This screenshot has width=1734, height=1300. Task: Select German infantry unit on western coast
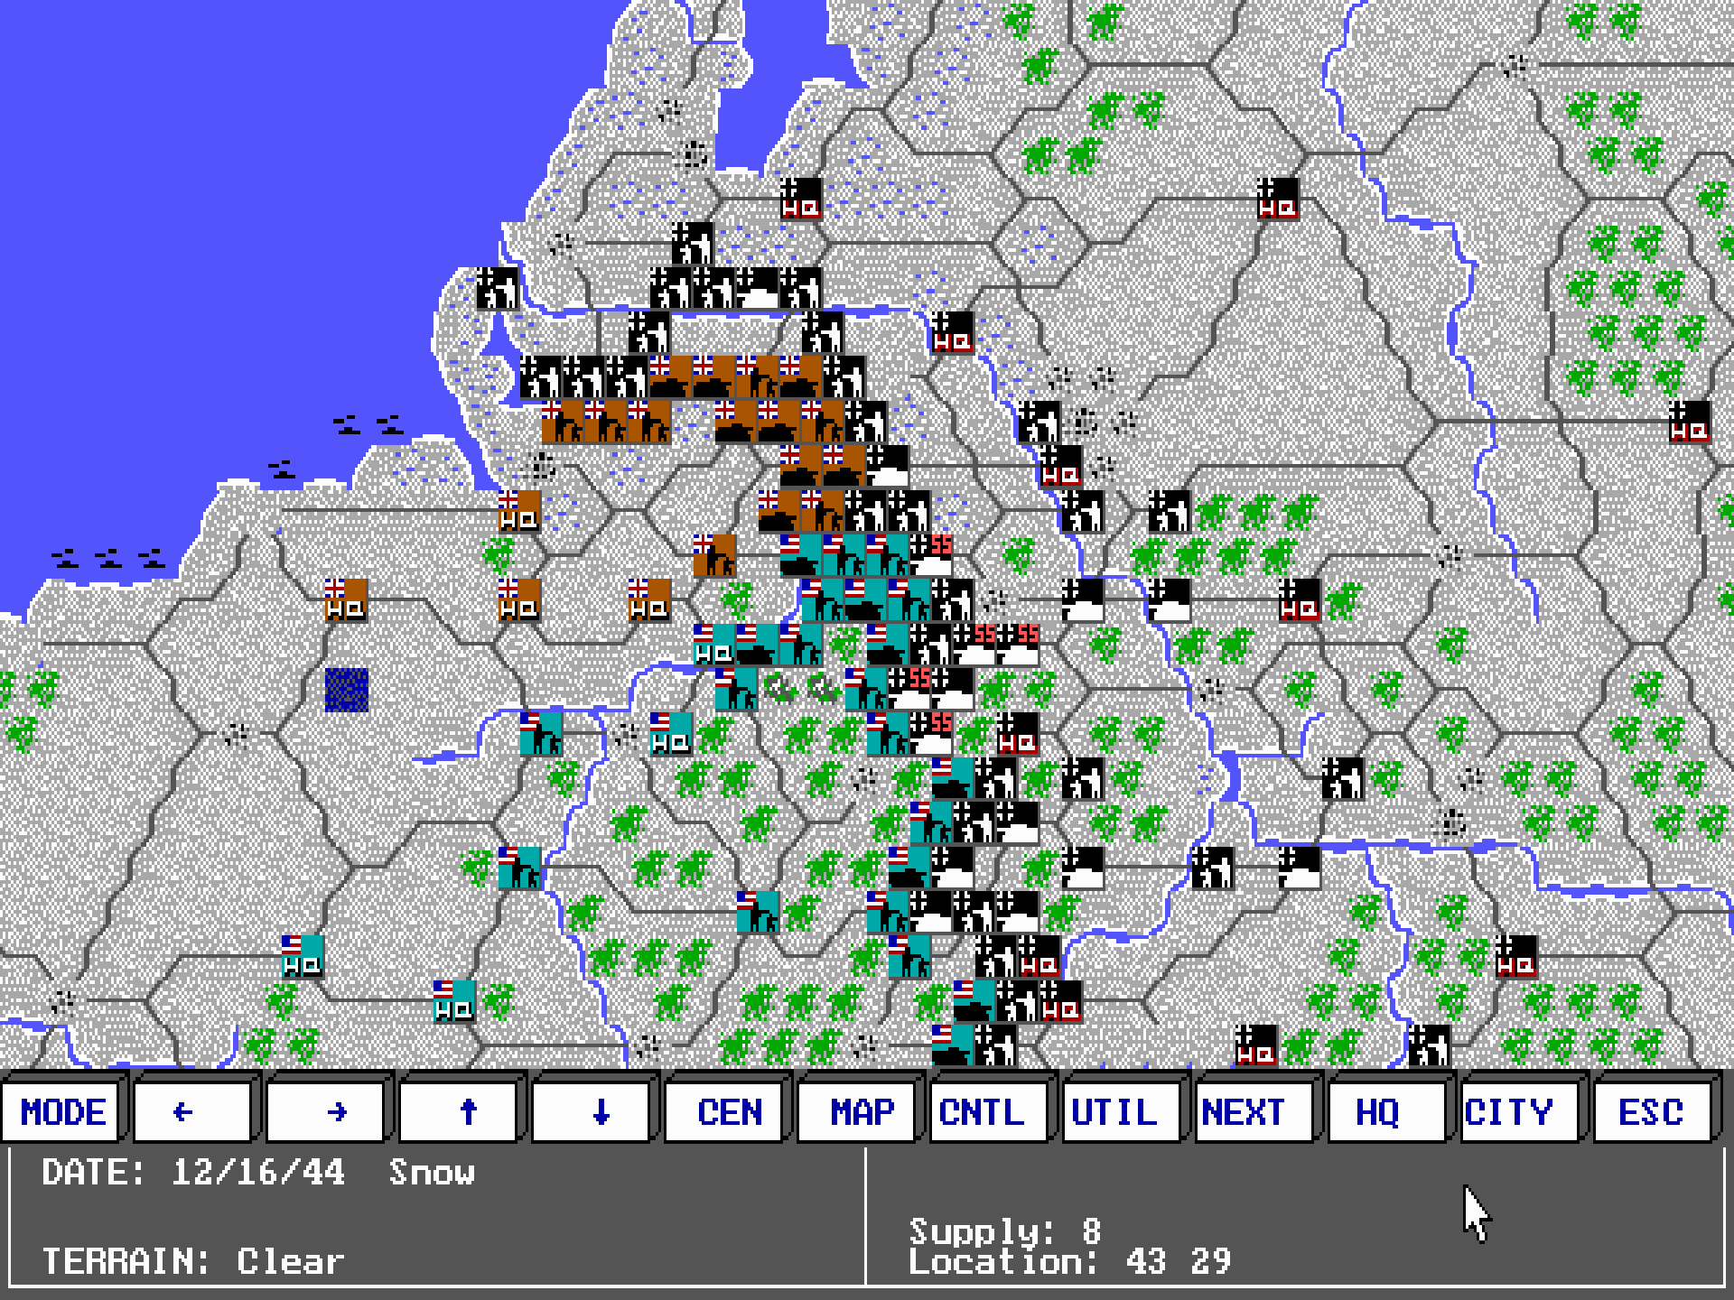click(x=498, y=289)
